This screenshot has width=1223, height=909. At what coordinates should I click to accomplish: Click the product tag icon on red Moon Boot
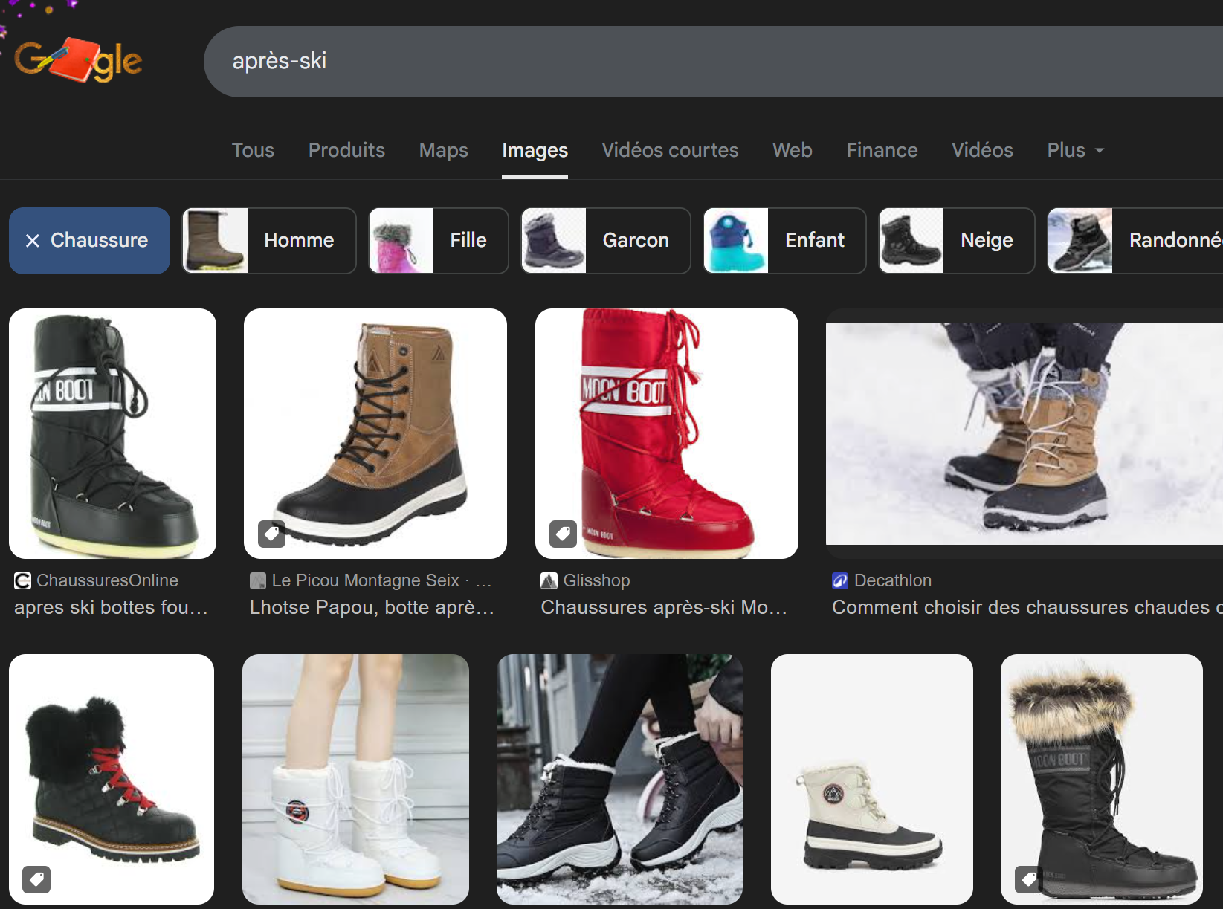(x=564, y=534)
